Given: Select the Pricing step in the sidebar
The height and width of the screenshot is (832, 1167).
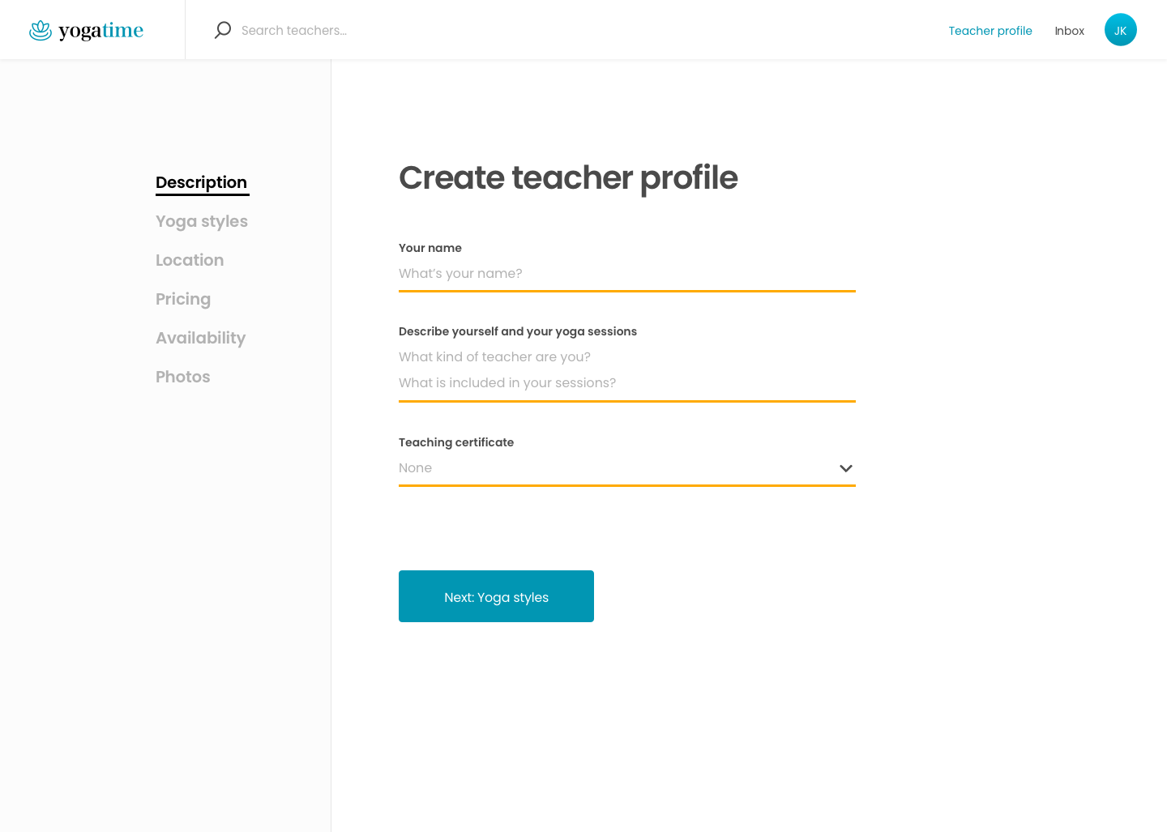Looking at the screenshot, I should [182, 299].
